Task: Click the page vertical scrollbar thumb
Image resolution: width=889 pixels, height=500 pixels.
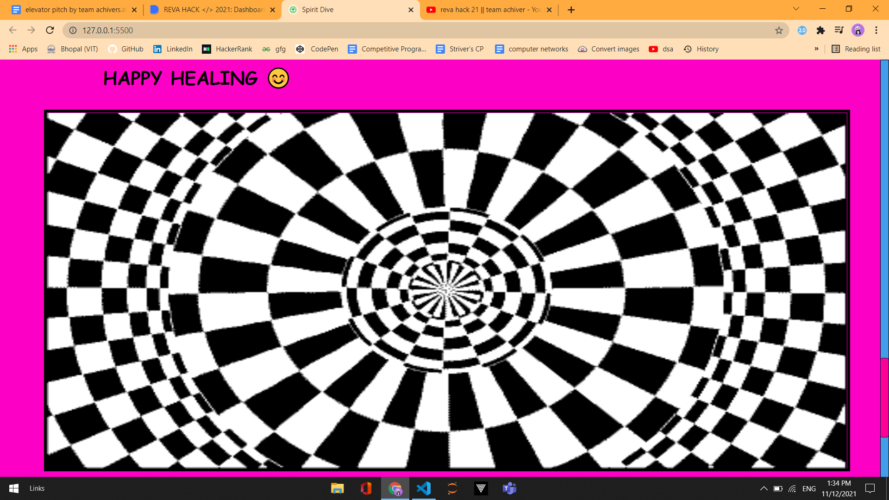Action: tap(884, 397)
